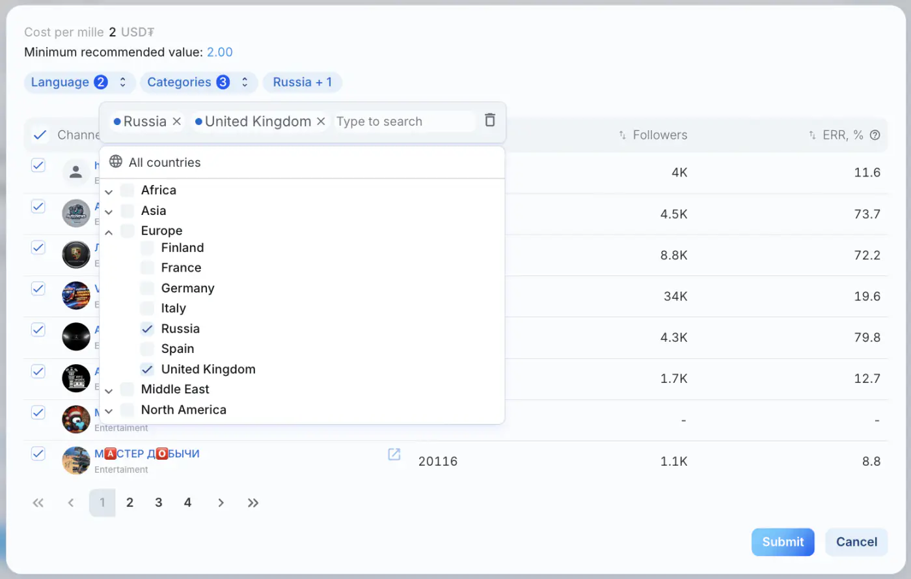Uncheck the МАСТЕР ДОБЫЧИ row checkbox

[38, 454]
